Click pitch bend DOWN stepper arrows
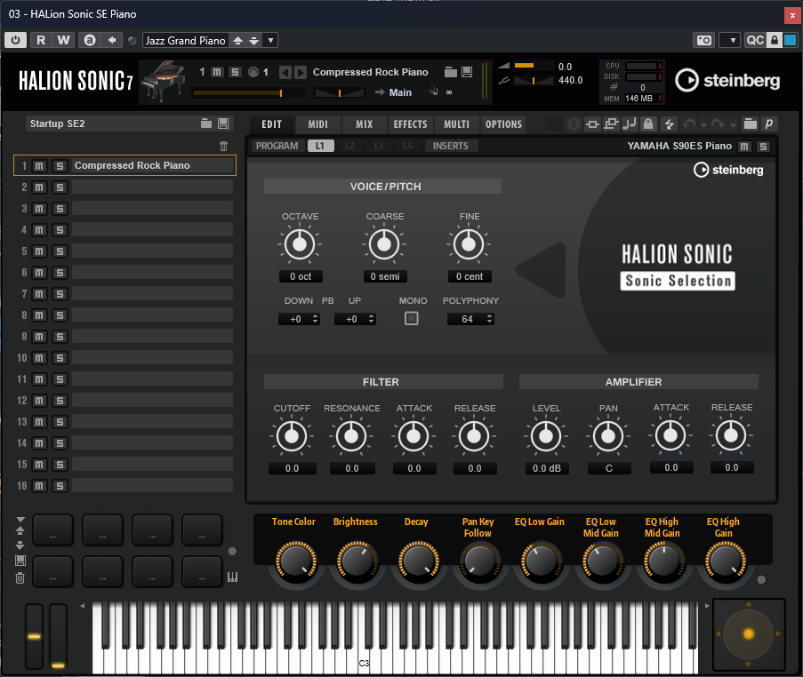This screenshot has width=803, height=677. (x=316, y=319)
